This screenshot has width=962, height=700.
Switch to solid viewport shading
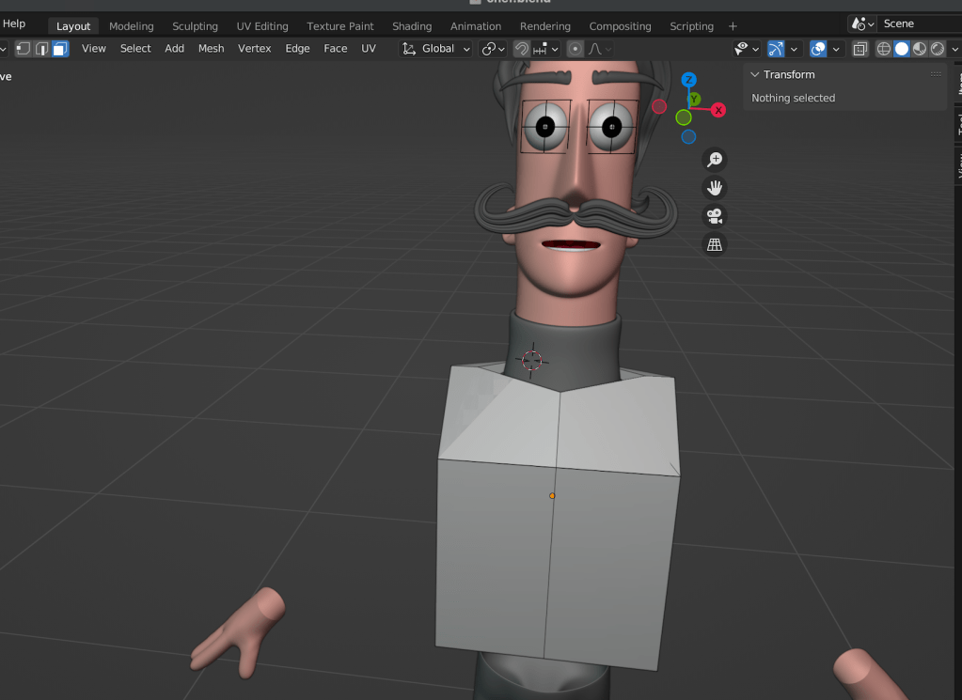[902, 49]
